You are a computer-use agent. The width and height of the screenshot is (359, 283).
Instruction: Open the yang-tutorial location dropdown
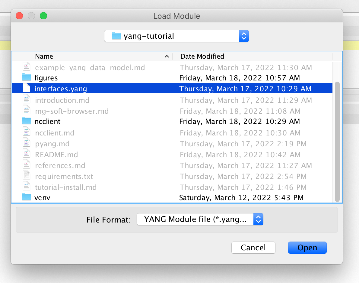click(x=244, y=36)
